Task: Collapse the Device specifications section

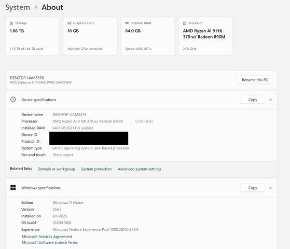Action: click(x=271, y=100)
